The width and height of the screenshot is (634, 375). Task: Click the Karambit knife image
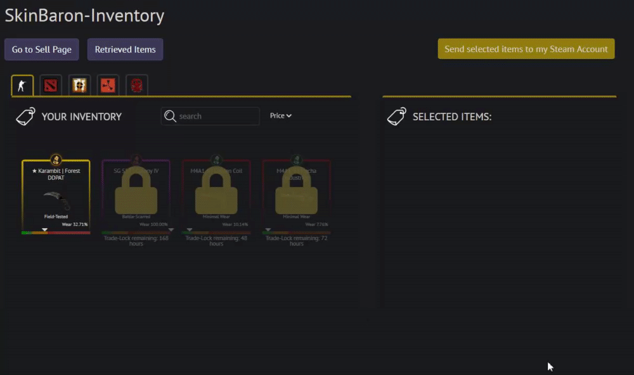click(x=57, y=200)
